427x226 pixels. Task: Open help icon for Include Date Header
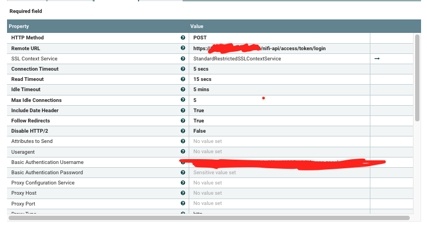tap(183, 110)
